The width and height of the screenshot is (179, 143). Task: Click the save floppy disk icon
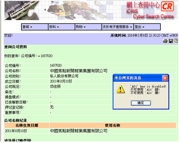pyautogui.click(x=171, y=41)
